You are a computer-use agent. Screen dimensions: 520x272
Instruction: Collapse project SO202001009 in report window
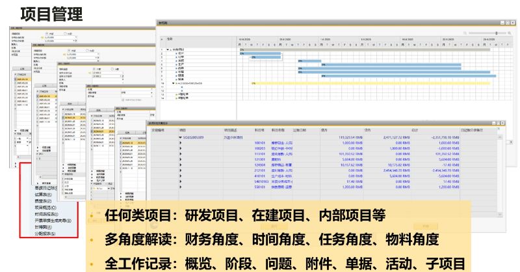tap(181, 137)
